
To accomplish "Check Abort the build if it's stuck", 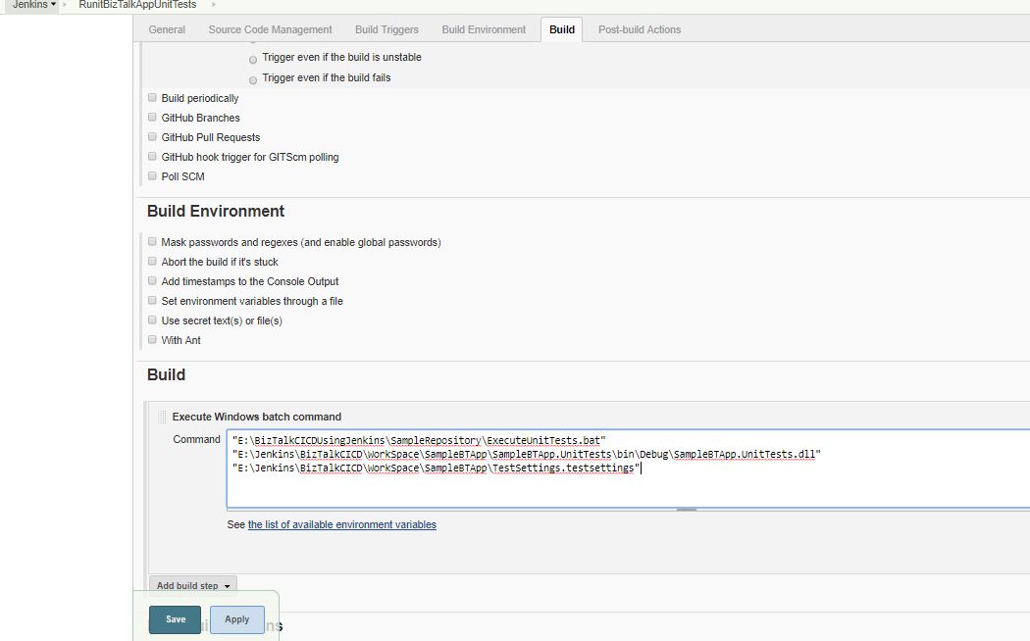I will [x=152, y=261].
